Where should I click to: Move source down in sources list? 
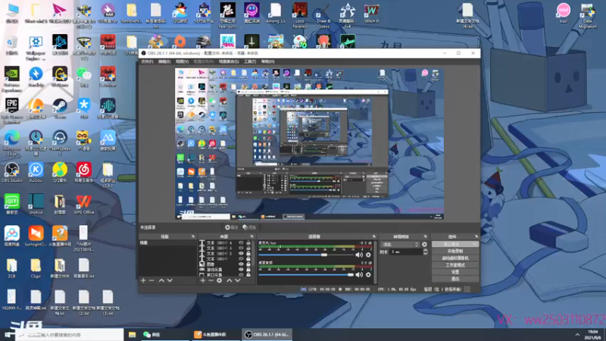tap(238, 280)
